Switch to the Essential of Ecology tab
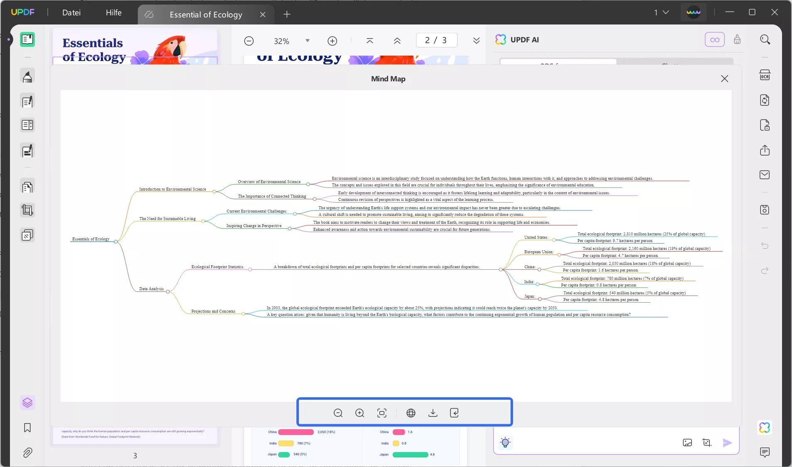 pyautogui.click(x=206, y=15)
